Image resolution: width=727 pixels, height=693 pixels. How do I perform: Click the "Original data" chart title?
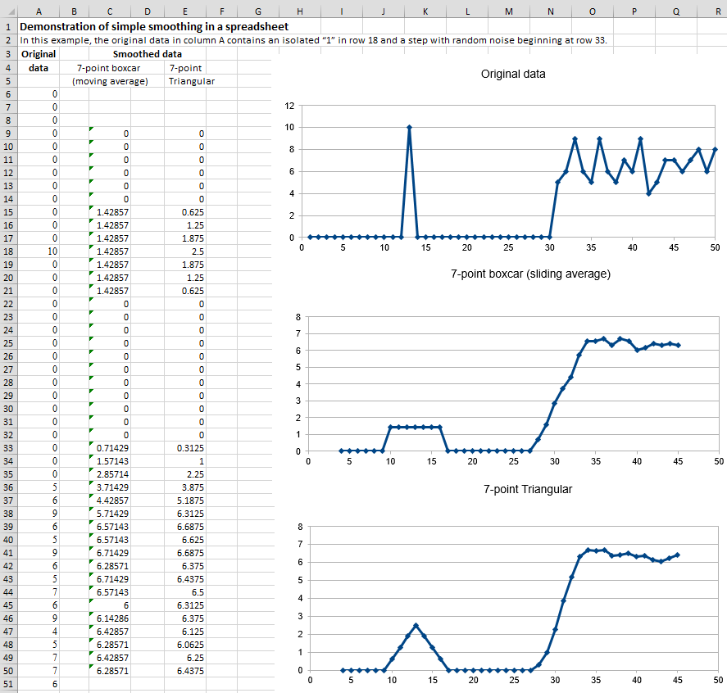[512, 74]
